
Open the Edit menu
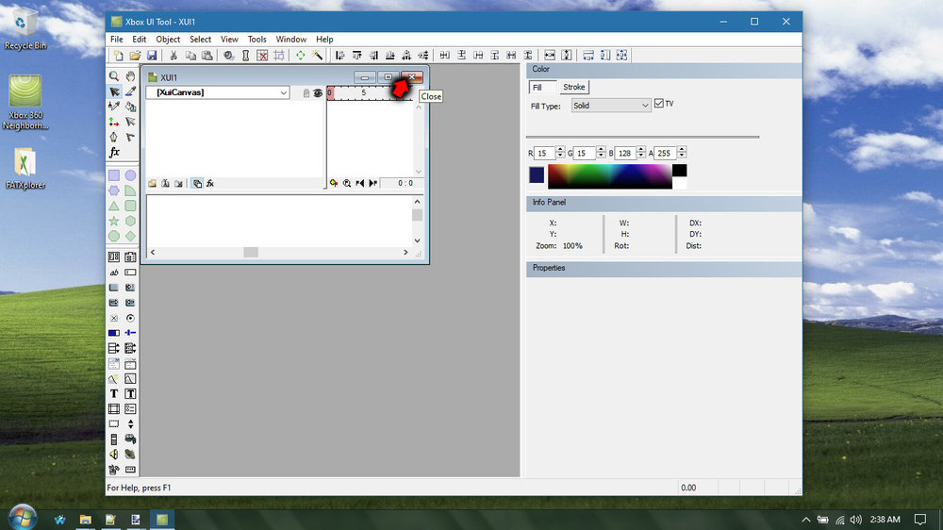(139, 39)
